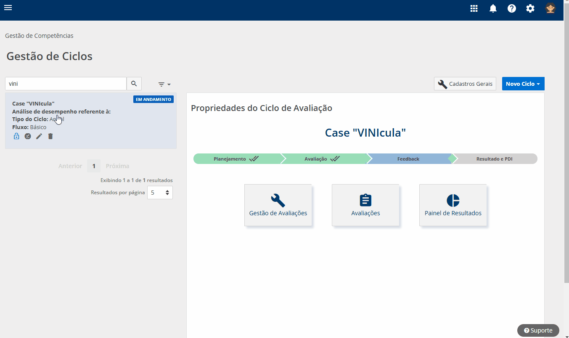Toggle the open padlock on Case VINIcula

[16, 136]
